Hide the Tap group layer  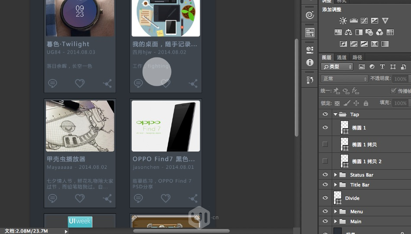325,114
